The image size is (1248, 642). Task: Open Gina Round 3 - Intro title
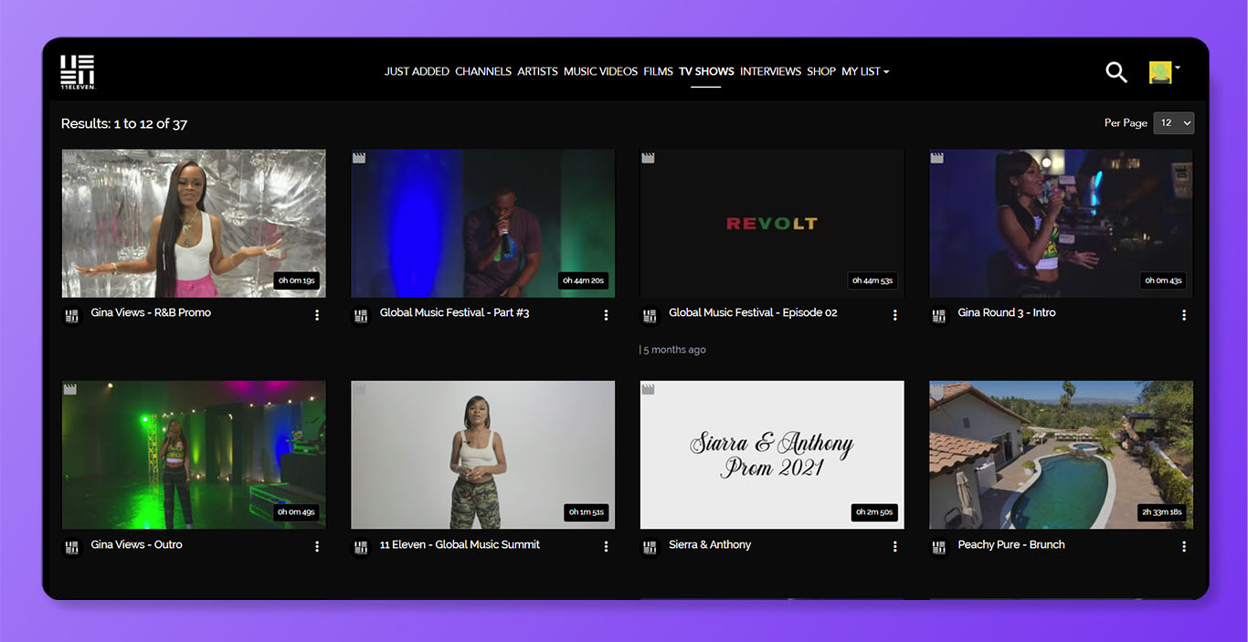pyautogui.click(x=1007, y=312)
